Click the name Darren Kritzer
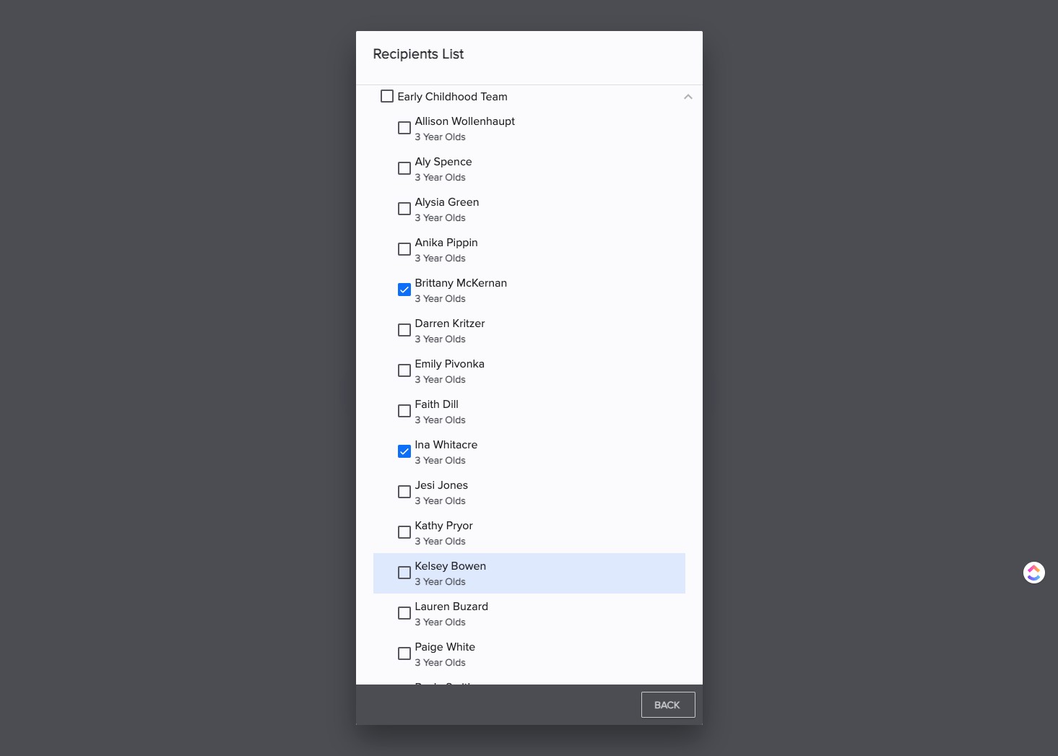The image size is (1058, 756). click(x=449, y=323)
